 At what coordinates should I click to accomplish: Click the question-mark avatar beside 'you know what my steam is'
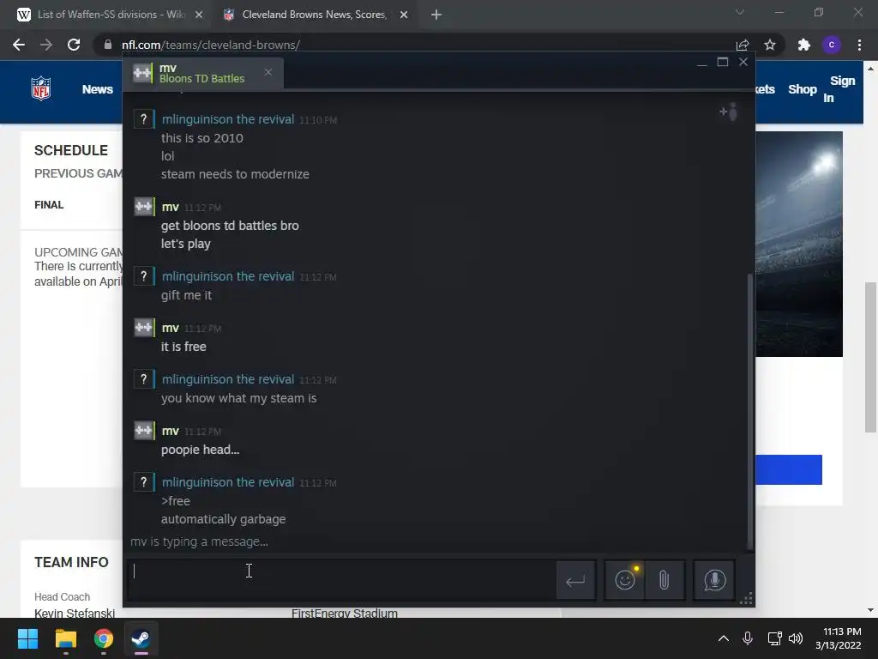coord(143,378)
